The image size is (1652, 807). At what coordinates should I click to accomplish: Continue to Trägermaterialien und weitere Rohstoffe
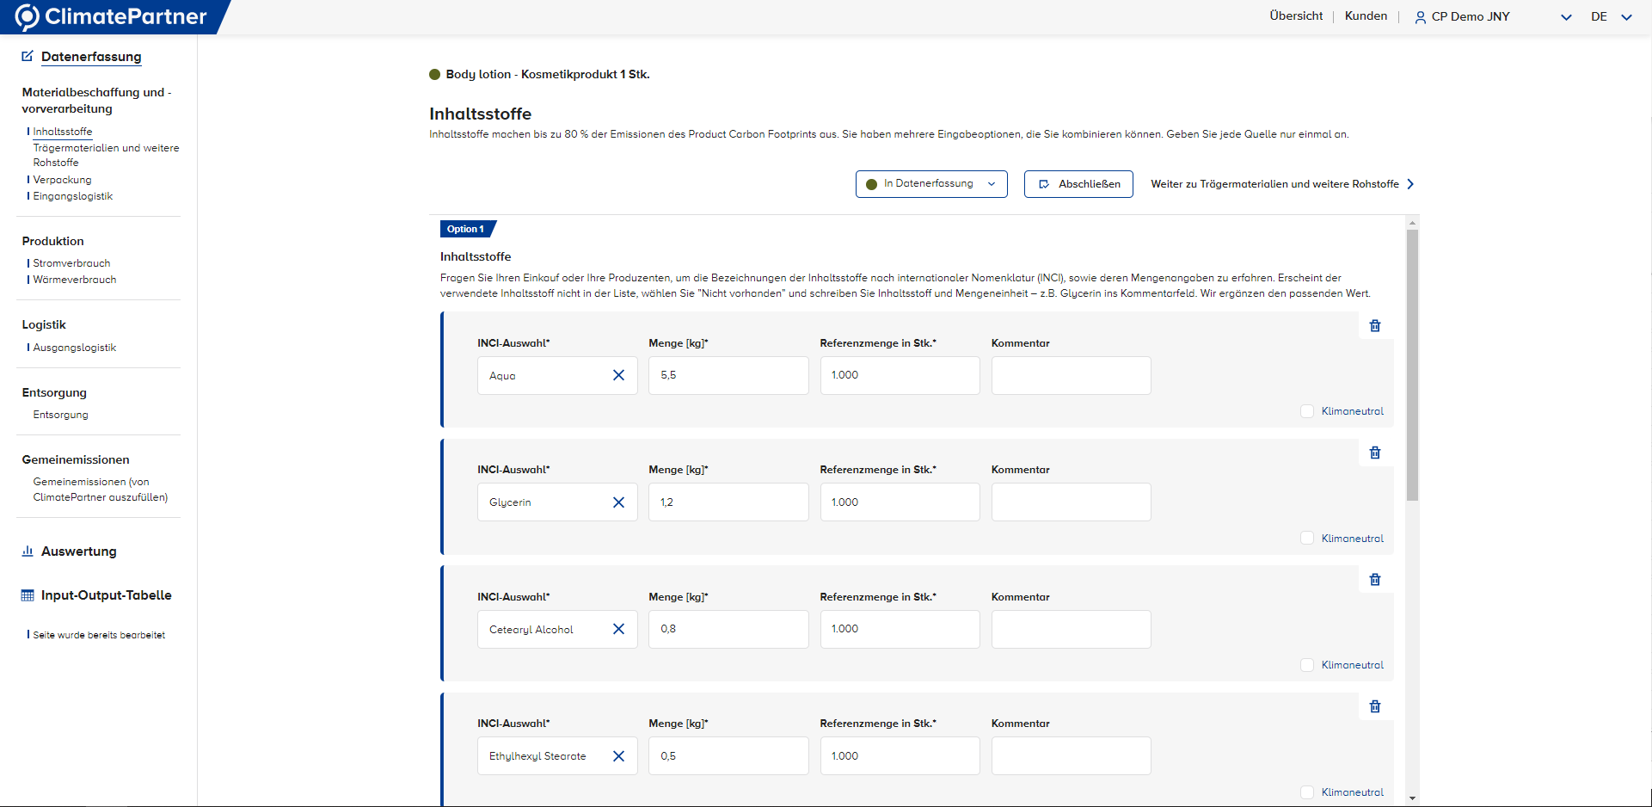click(x=1281, y=184)
